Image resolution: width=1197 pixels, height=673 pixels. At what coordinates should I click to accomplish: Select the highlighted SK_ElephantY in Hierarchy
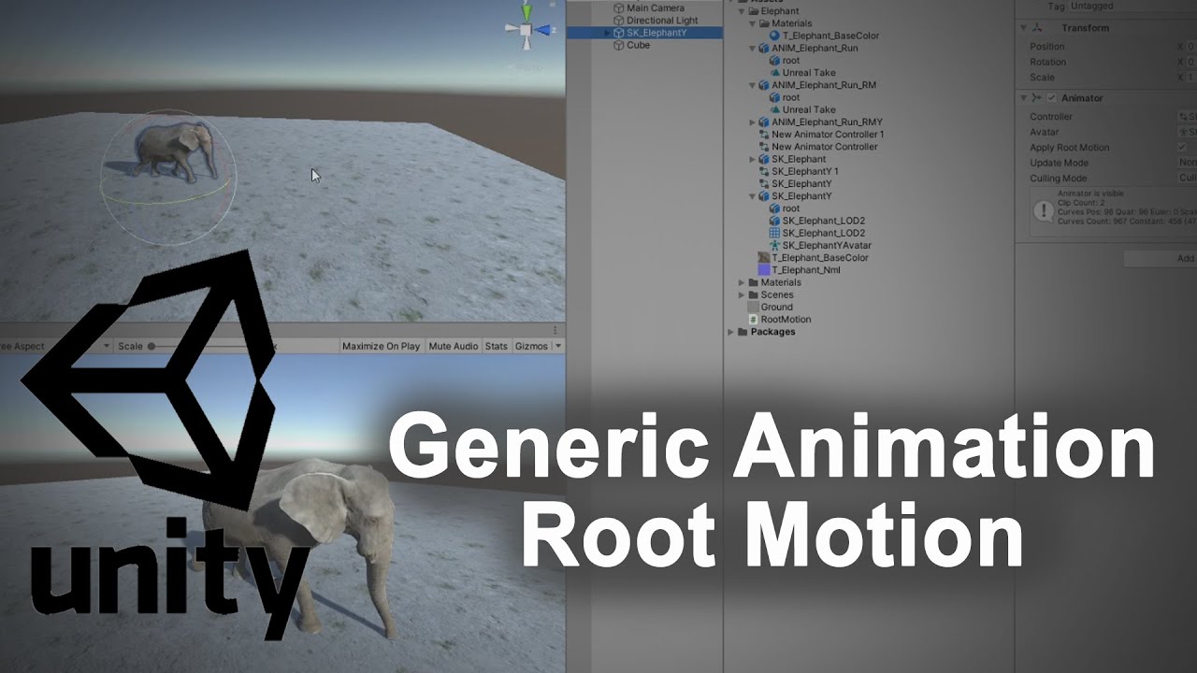[643, 33]
